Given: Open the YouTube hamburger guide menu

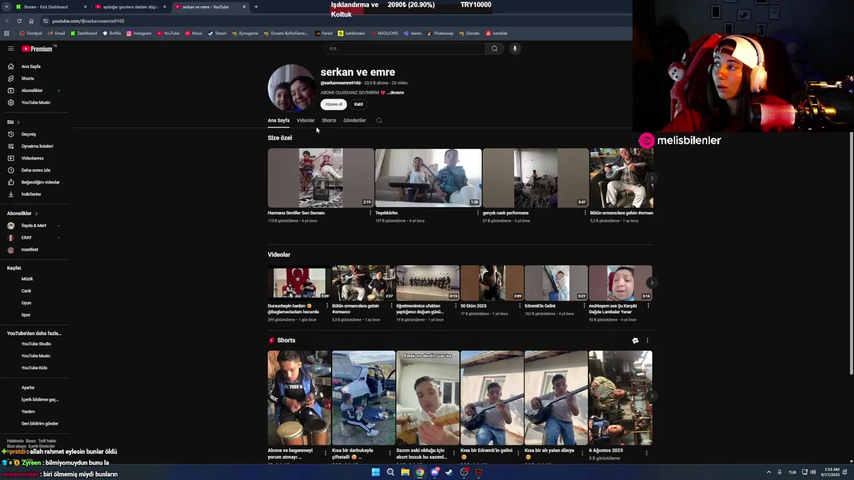Looking at the screenshot, I should tap(11, 49).
